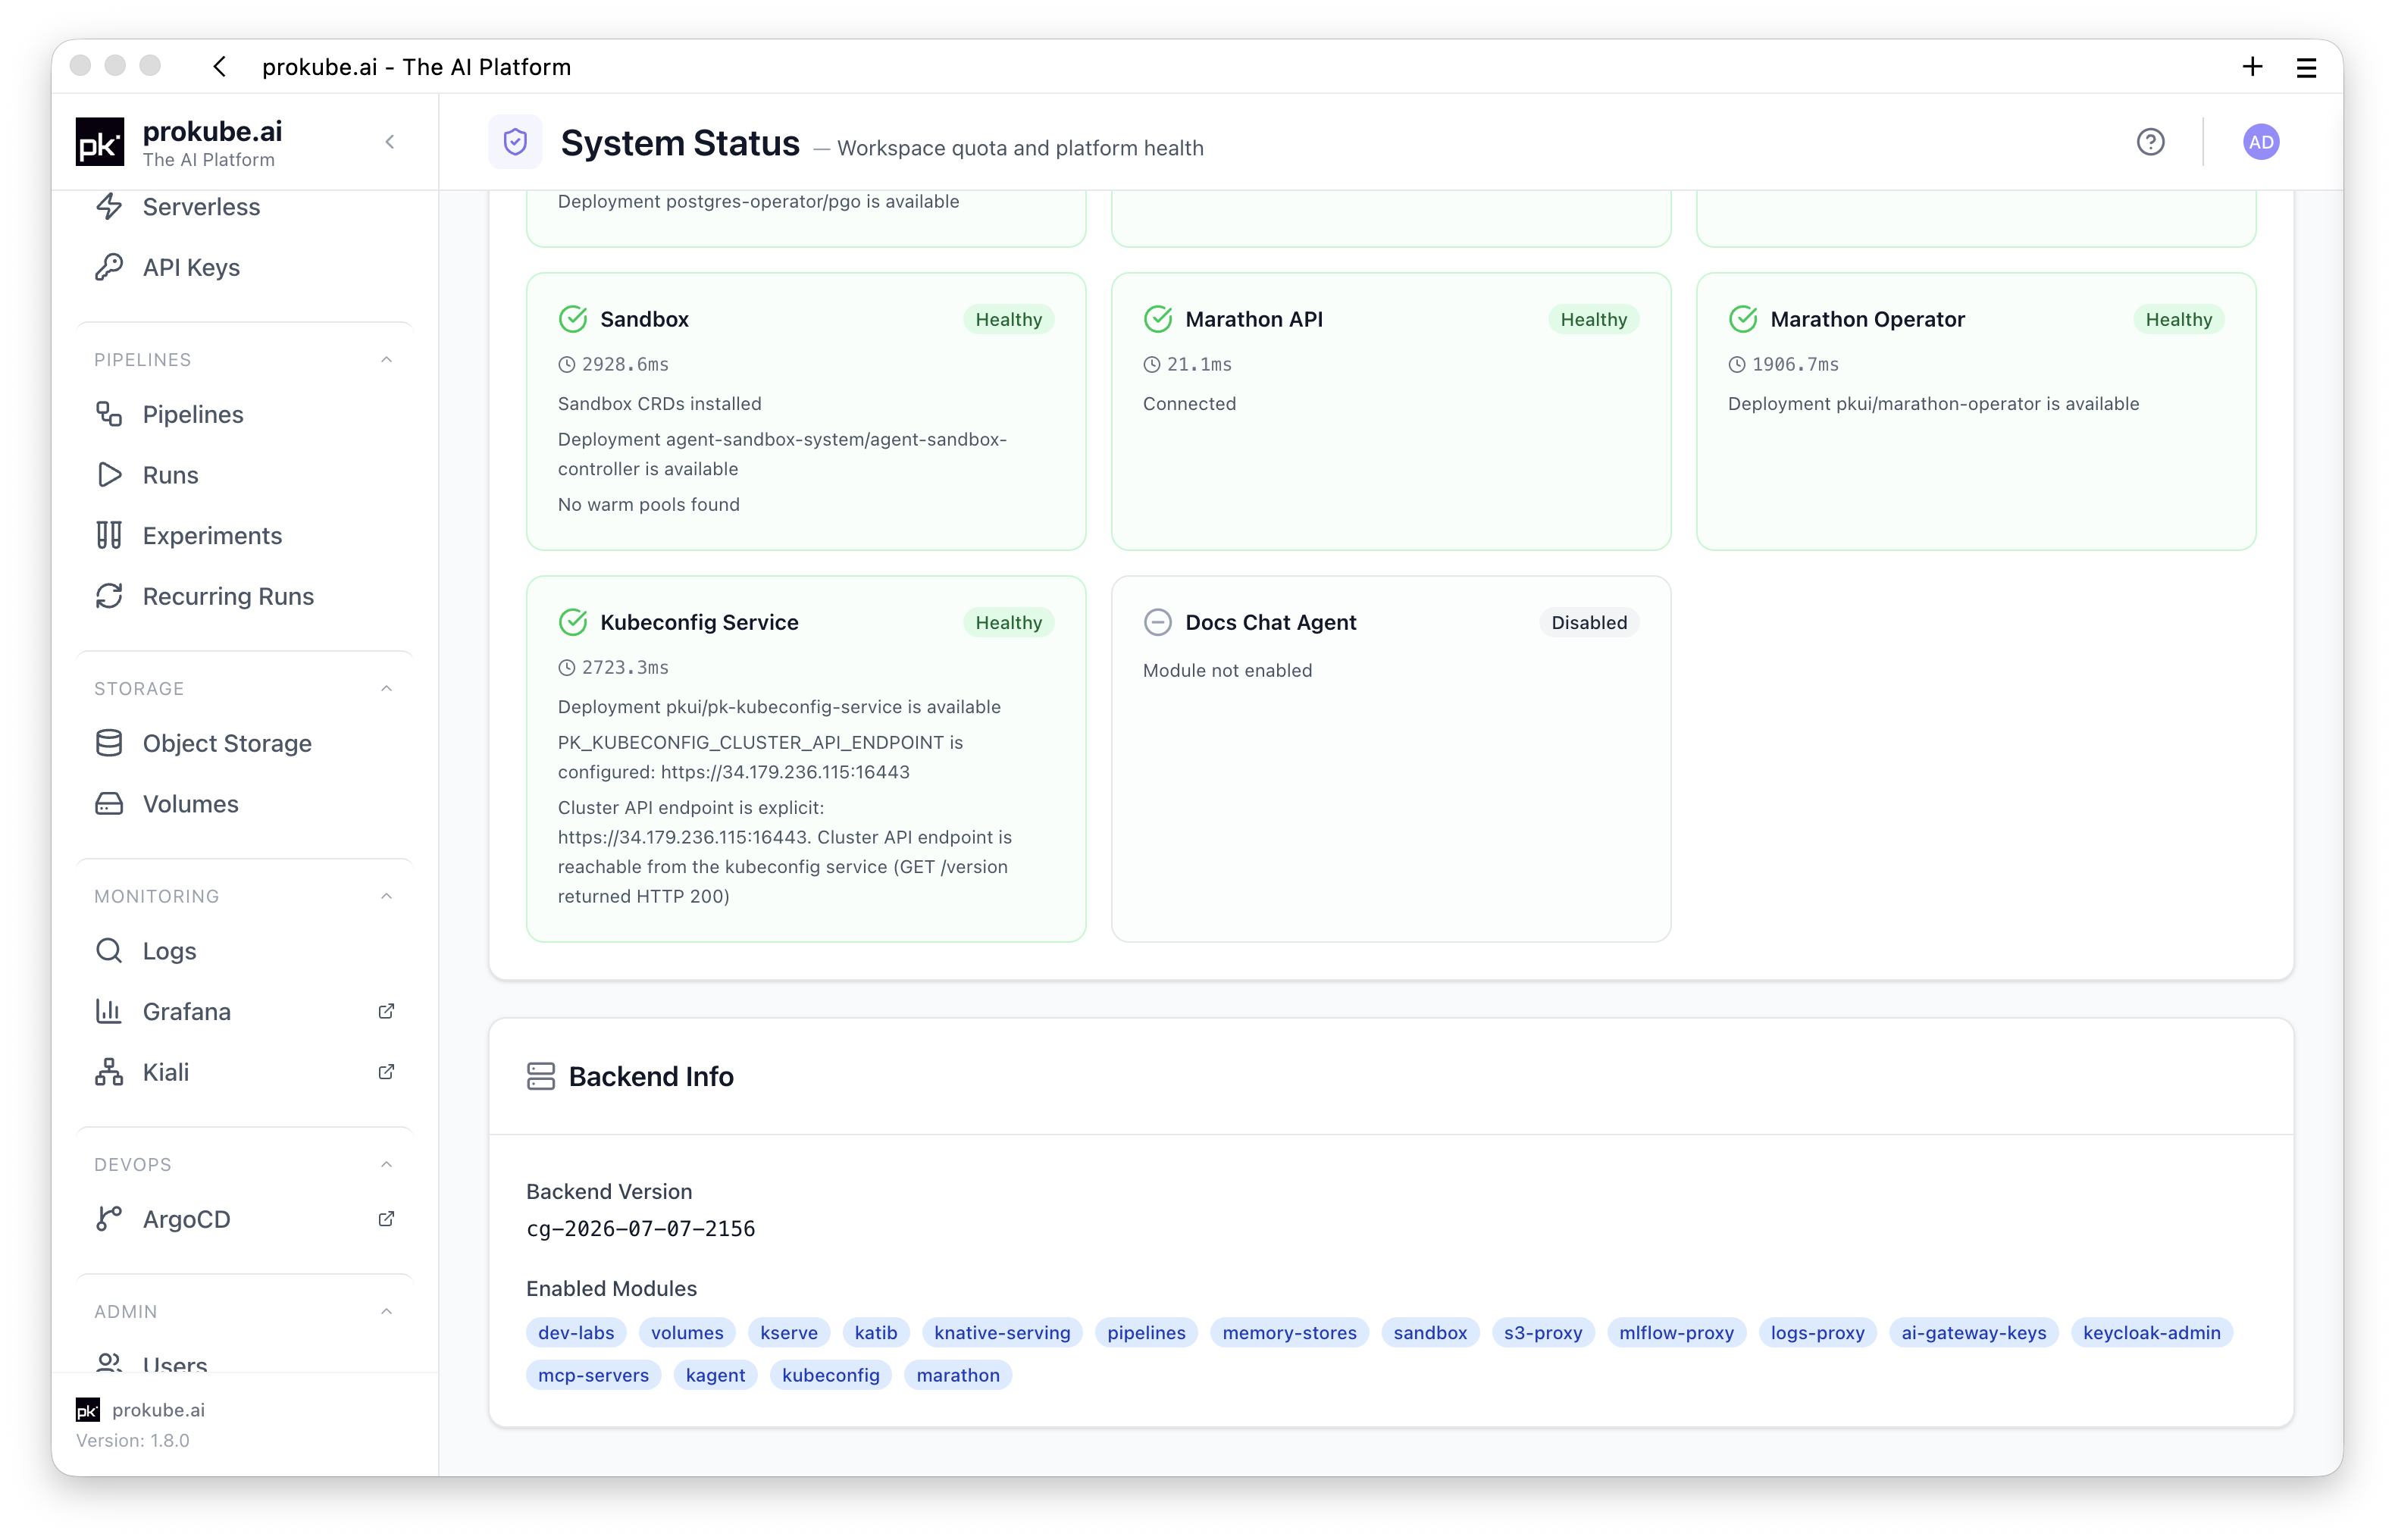Collapse the MONITORING section
Screen dimensions: 2395x1540
click(x=386, y=896)
